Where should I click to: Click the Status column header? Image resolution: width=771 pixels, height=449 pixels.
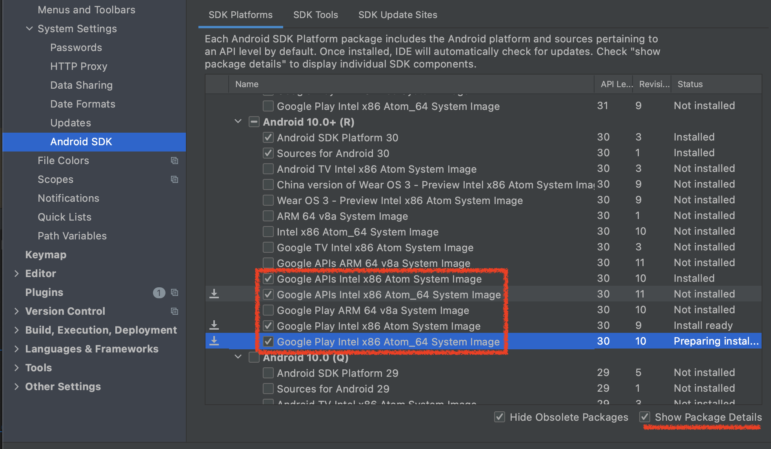[716, 84]
